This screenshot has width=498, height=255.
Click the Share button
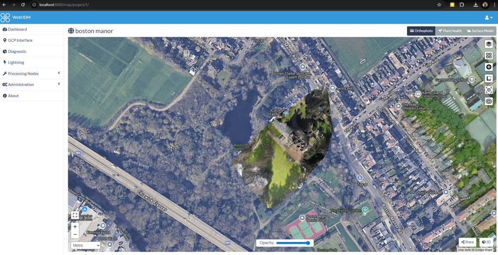coord(467,242)
